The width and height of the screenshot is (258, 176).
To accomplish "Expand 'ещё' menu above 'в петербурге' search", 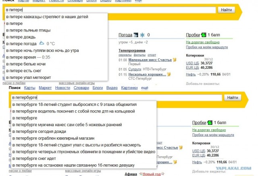I will [x=145, y=88].
